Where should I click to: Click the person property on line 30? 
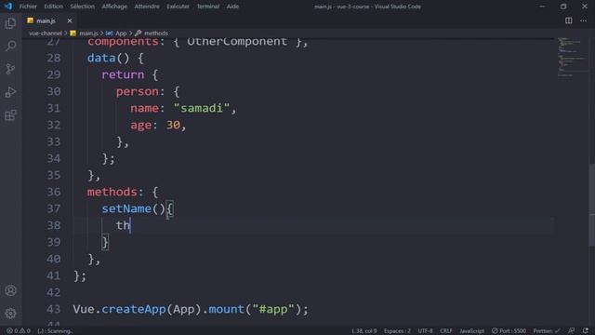(138, 91)
